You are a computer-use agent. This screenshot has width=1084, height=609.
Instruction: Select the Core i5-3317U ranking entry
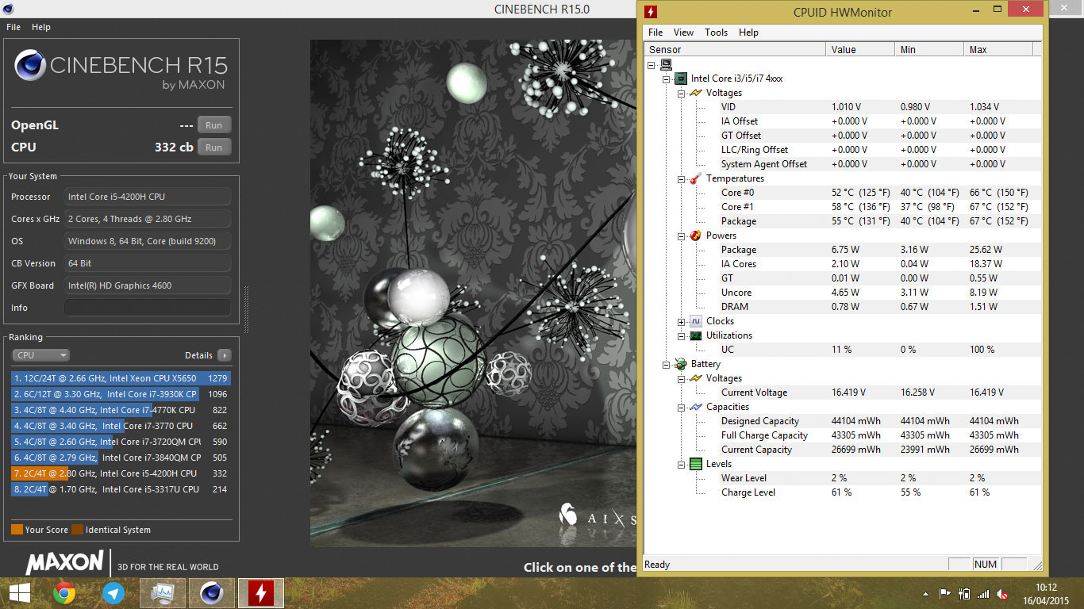pyautogui.click(x=120, y=489)
